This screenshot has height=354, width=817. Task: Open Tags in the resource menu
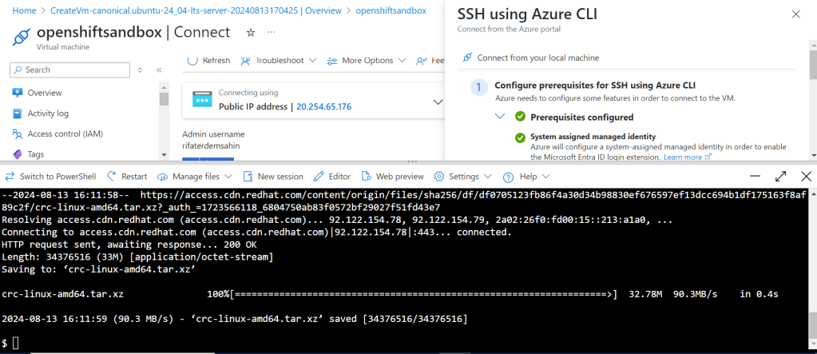(35, 154)
